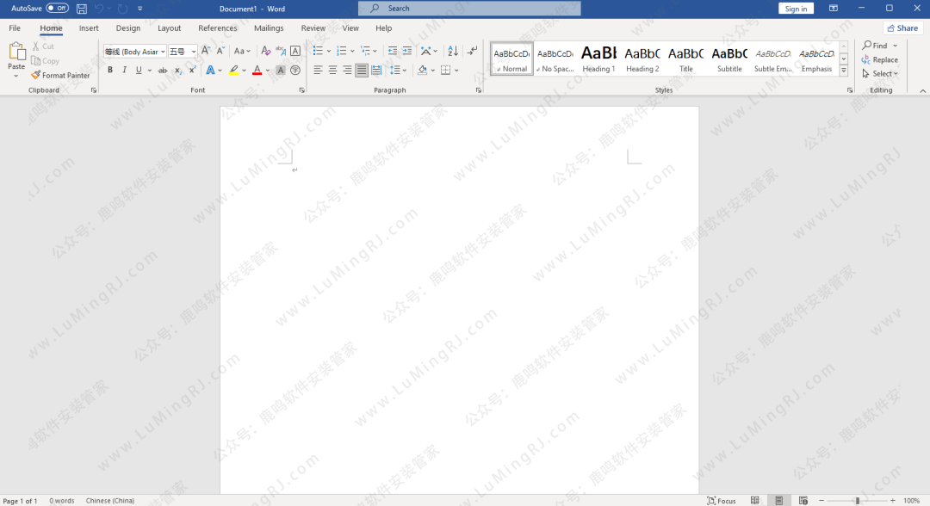
Task: Expand the Styles gallery More arrow
Action: tap(843, 69)
